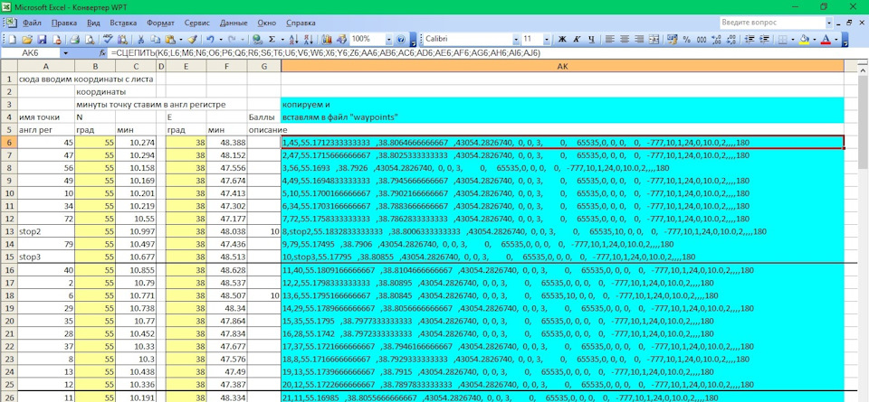Apply thousands separator (000) format

point(701,40)
